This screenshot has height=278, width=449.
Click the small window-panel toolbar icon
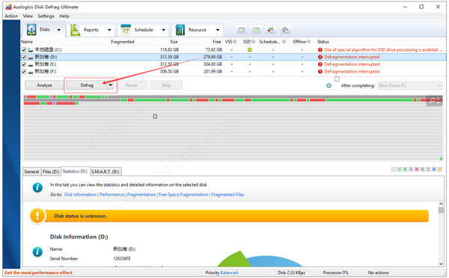click(x=242, y=30)
